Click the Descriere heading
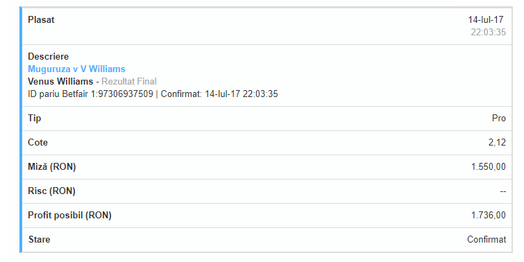The image size is (524, 262). pos(48,56)
